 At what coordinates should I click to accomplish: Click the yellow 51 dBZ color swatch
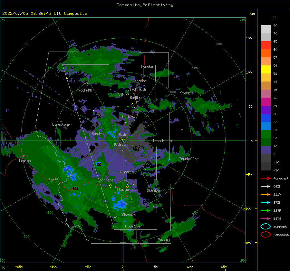click(x=266, y=70)
